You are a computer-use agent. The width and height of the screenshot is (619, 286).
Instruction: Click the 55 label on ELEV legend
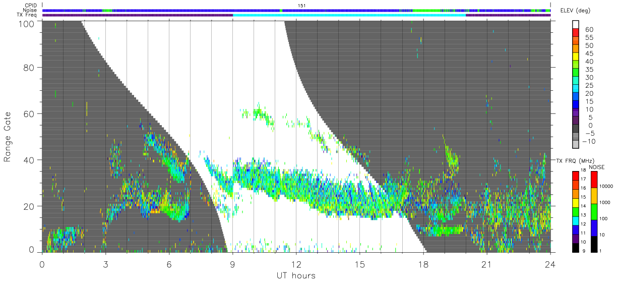pos(589,37)
